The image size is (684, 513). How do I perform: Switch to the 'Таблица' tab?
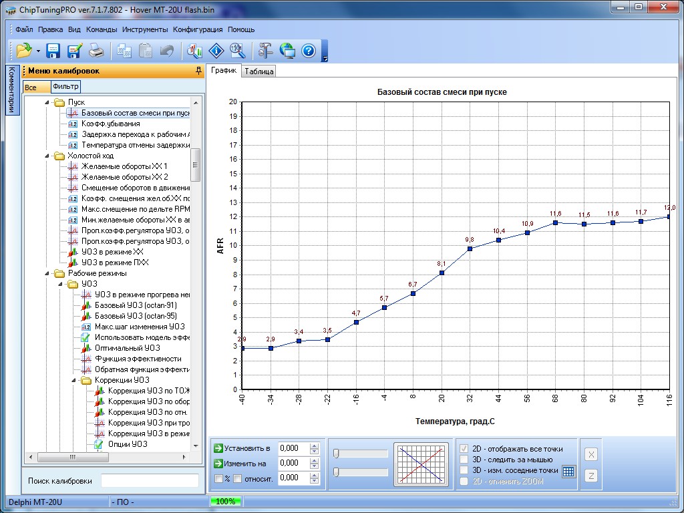pyautogui.click(x=259, y=71)
